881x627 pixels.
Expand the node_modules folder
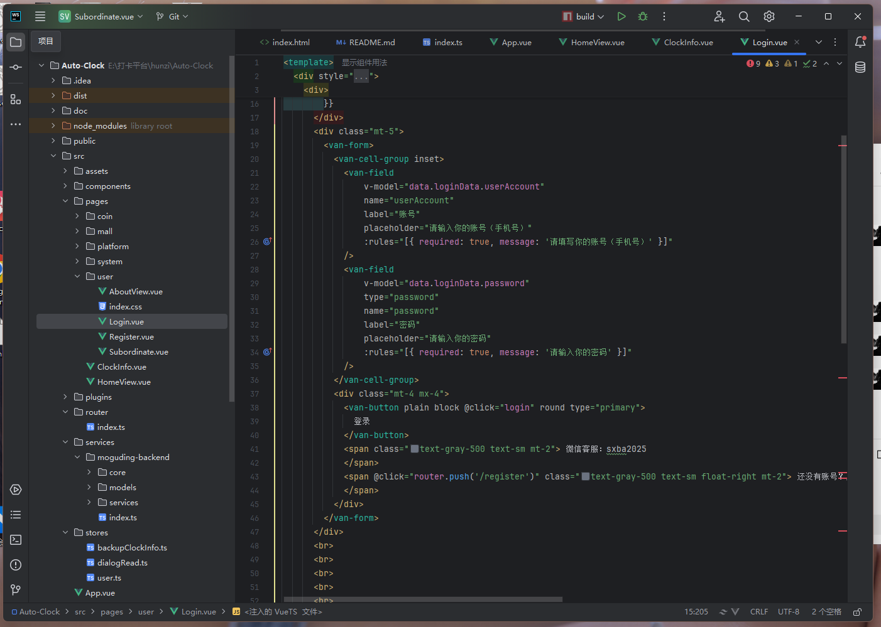[53, 126]
